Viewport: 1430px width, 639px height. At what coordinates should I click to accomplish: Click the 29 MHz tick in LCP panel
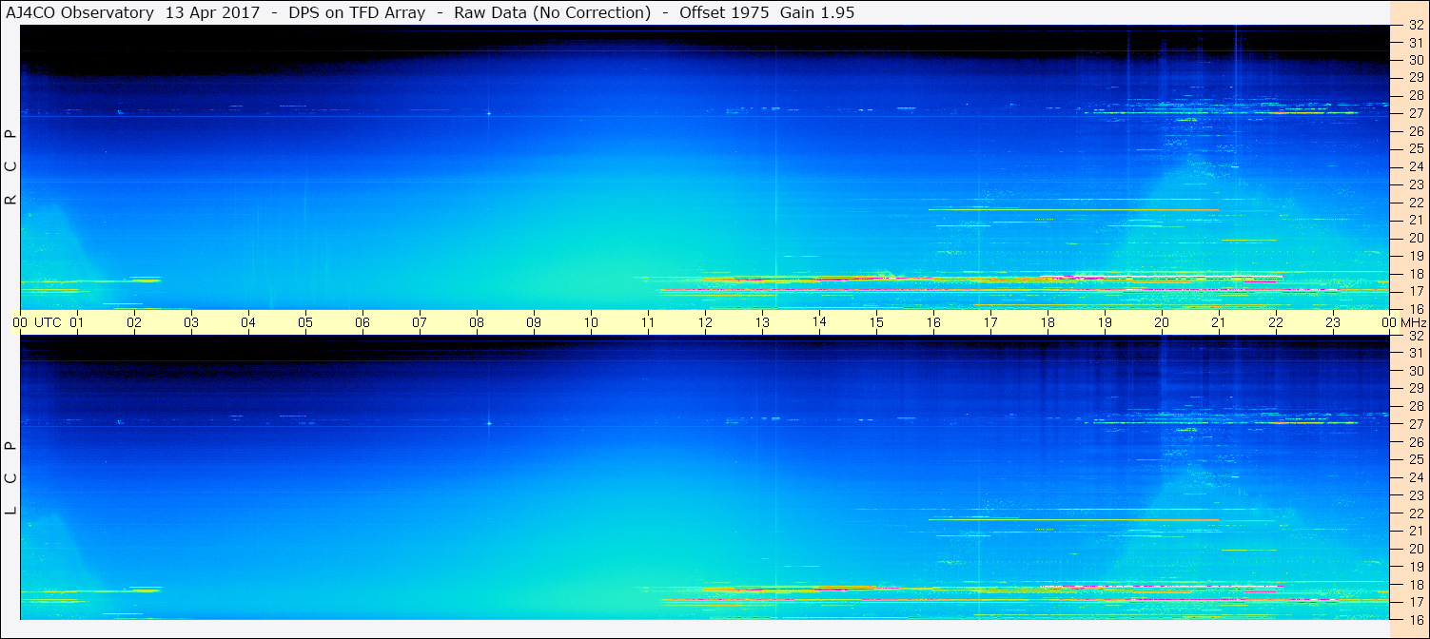coord(1416,388)
